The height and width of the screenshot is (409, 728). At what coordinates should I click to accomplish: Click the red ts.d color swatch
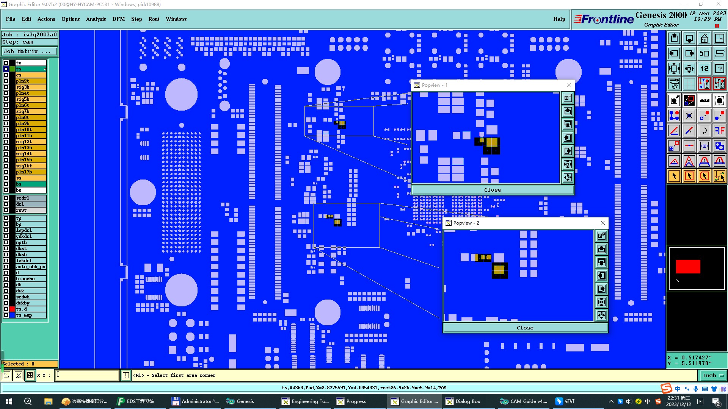coord(12,309)
